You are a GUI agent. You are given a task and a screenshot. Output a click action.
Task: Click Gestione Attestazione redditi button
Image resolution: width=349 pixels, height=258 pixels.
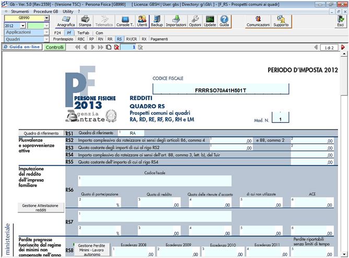coord(41,207)
